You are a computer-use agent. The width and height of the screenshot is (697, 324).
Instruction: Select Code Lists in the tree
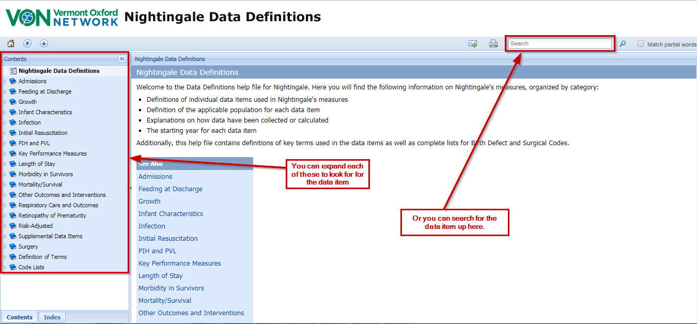31,267
